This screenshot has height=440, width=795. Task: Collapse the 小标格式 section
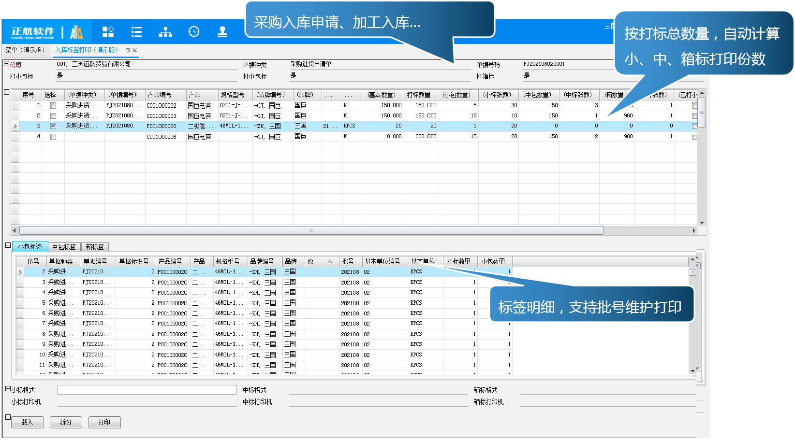coord(8,389)
